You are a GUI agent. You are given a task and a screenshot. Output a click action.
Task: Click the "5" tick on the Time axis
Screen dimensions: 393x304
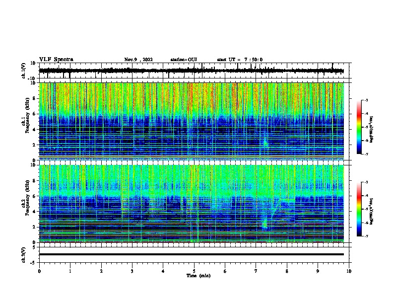pyautogui.click(x=194, y=271)
